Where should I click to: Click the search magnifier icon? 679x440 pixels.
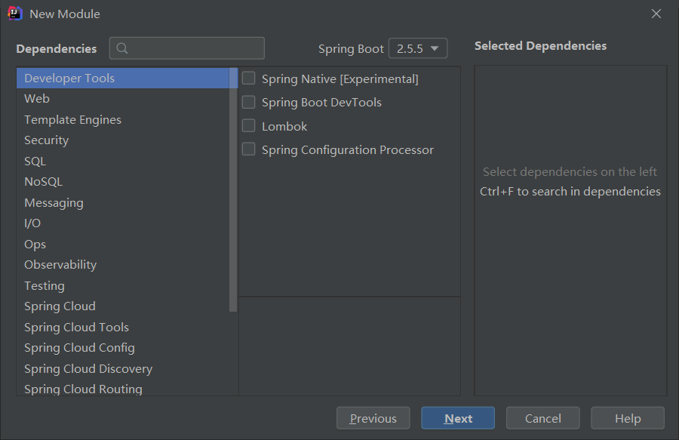[x=122, y=48]
